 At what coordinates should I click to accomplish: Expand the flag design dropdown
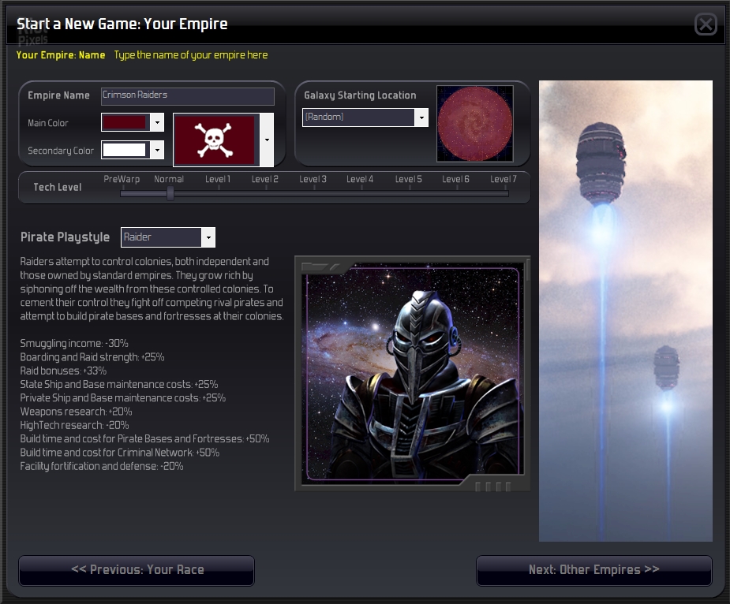[x=267, y=140]
